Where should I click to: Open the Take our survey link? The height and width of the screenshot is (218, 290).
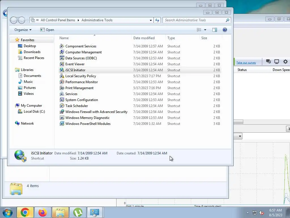coord(246,63)
